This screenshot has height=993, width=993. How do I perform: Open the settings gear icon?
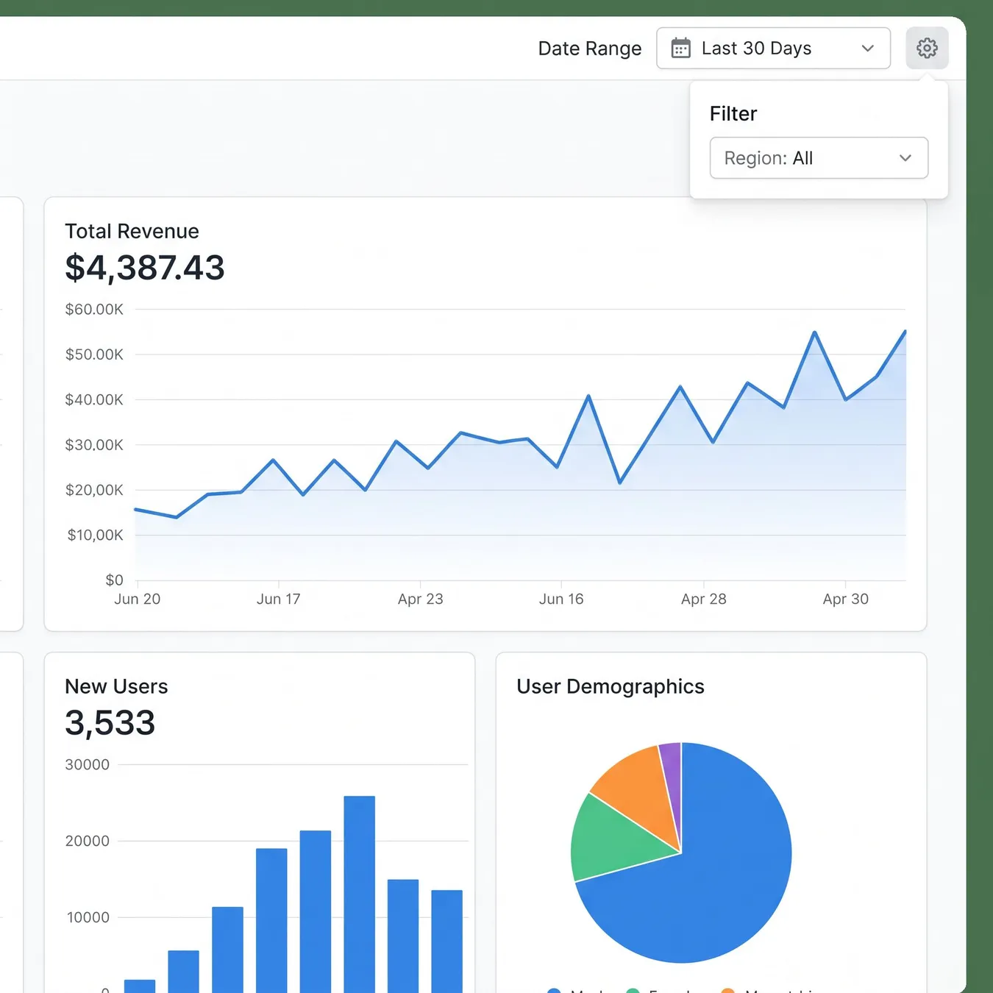927,49
